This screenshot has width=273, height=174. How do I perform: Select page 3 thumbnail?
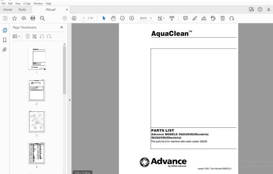(x=37, y=121)
